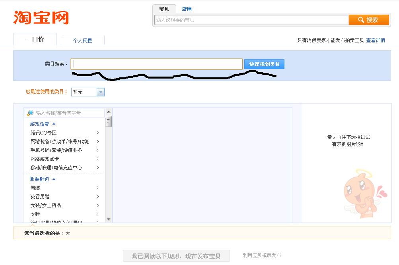Click the 快速找到类目 button
Screen dimensions: 399x265
264,64
